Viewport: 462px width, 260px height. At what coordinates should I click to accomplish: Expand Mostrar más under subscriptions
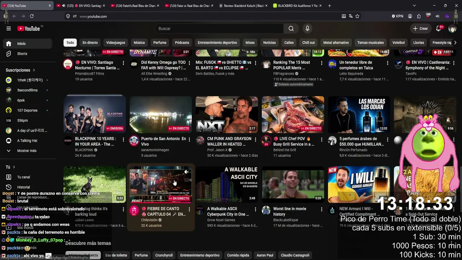tap(27, 151)
